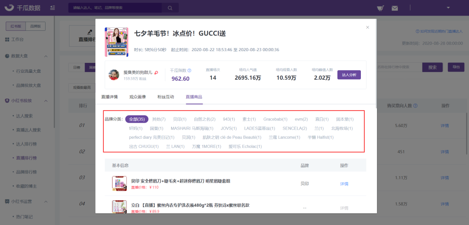Open the mail messages icon

tap(395, 8)
